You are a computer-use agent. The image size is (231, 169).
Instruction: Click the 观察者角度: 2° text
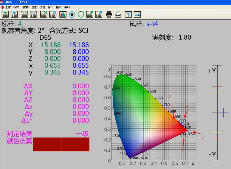point(23,31)
